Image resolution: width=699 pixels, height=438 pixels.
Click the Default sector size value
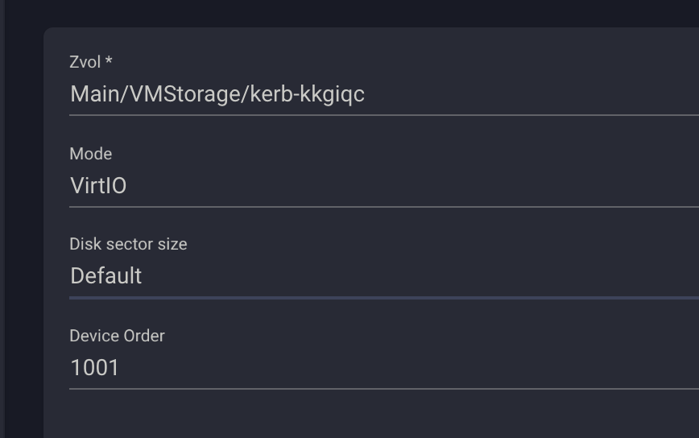click(106, 276)
